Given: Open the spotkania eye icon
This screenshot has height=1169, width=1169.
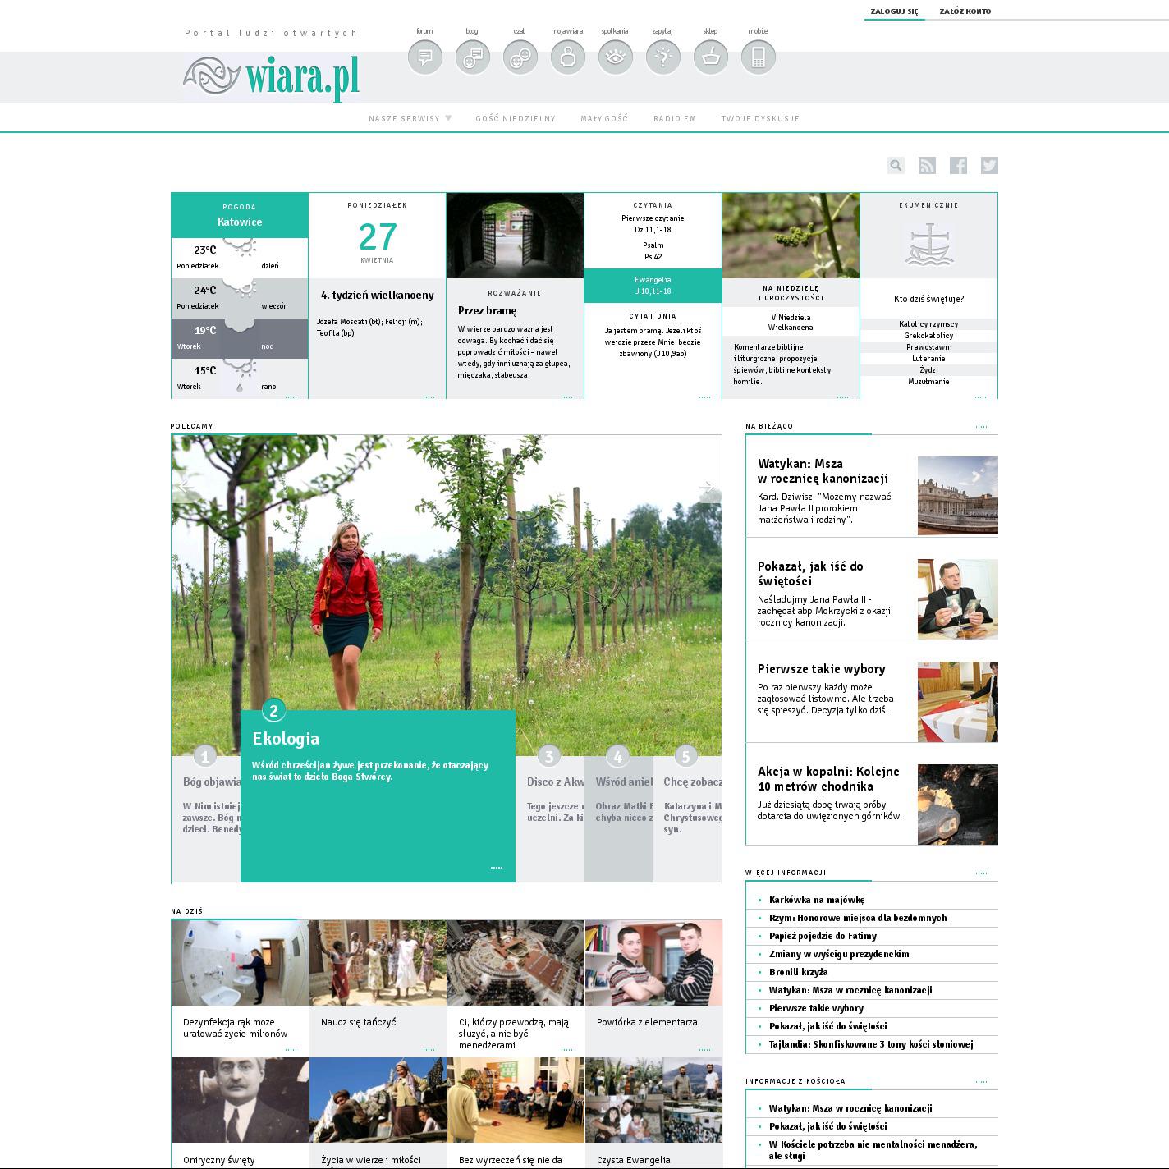Looking at the screenshot, I should 616,57.
